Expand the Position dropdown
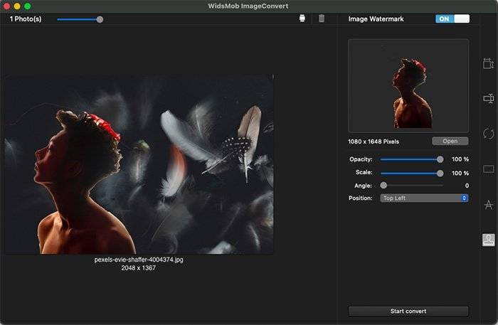The width and height of the screenshot is (498, 325). click(424, 198)
